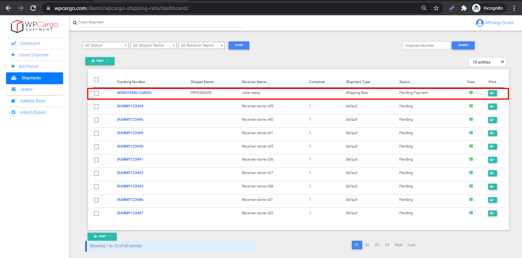
Task: Go to Create Shipment in sidebar
Action: tap(33, 55)
